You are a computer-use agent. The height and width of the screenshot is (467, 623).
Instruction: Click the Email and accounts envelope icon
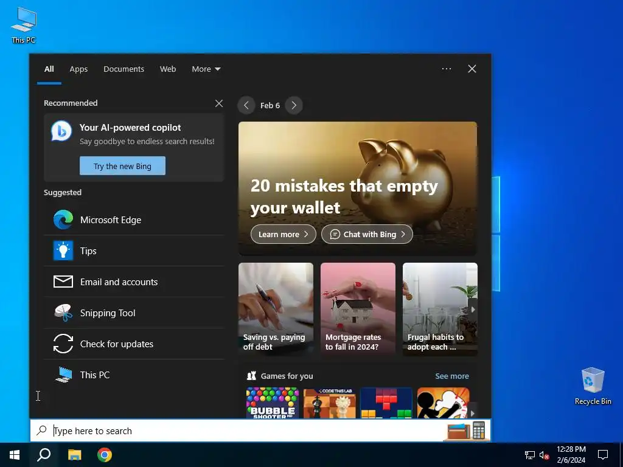click(63, 282)
